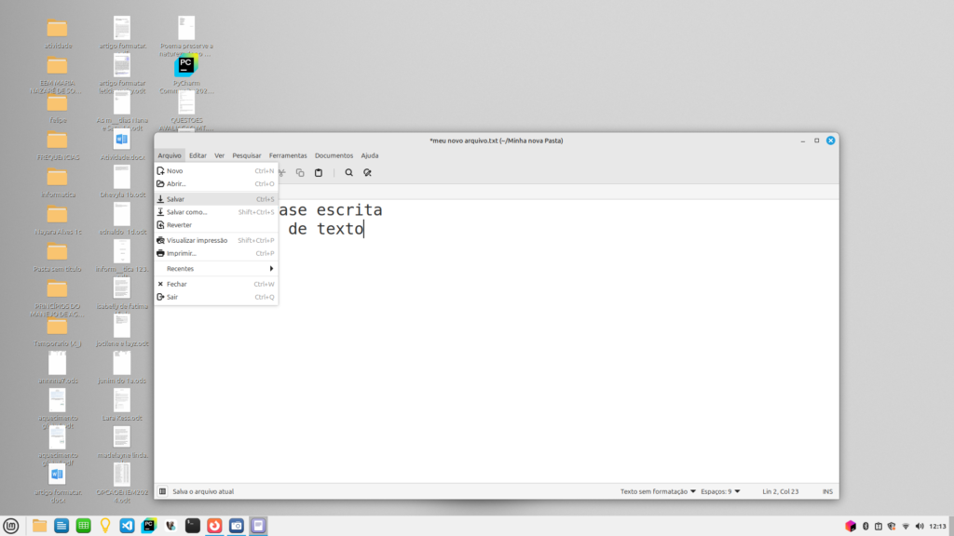Toggle INS insert mode in status bar
Screen dimensions: 954x536
pos(827,491)
